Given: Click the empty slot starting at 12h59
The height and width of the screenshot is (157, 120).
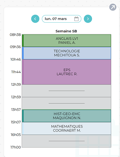Looking at the screenshot, I should point(66,103).
